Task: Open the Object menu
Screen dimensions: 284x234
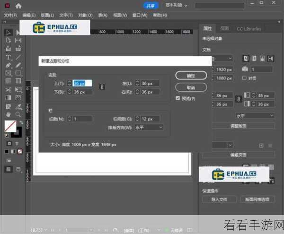Action: (85, 15)
